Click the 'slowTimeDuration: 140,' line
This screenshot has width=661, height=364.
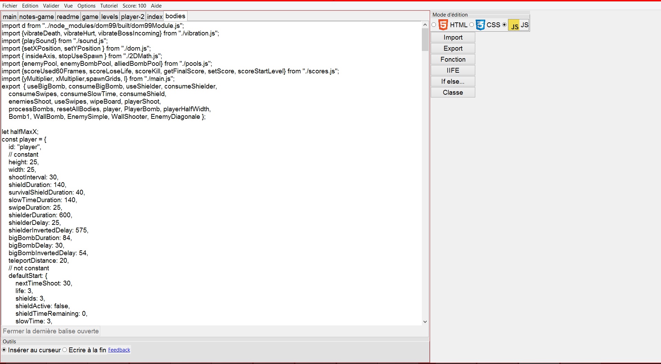point(43,200)
